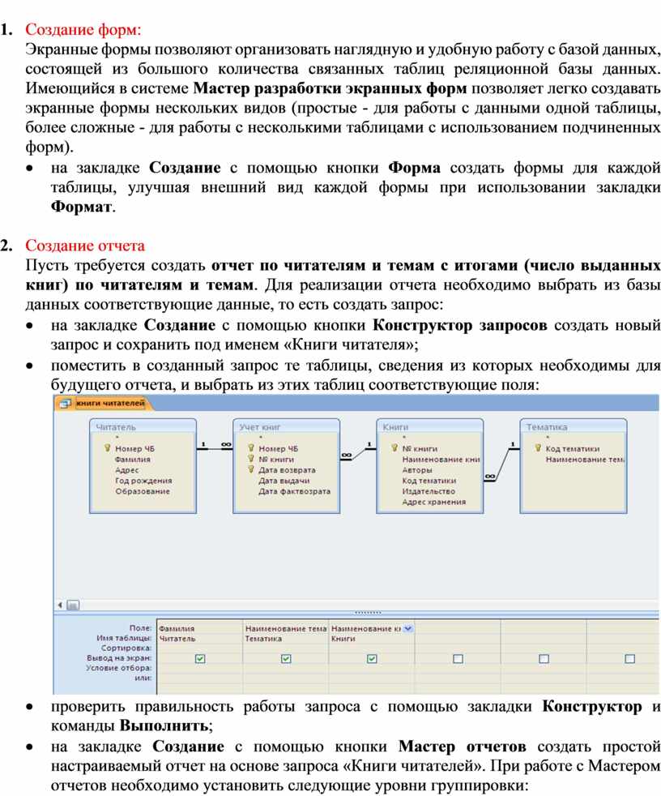Click the Тематика table title bar
Viewport: 661px width, 796px height.
pyautogui.click(x=574, y=427)
